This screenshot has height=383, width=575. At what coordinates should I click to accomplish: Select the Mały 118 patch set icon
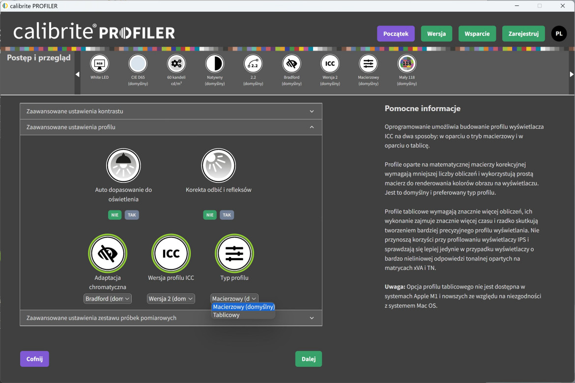click(407, 64)
